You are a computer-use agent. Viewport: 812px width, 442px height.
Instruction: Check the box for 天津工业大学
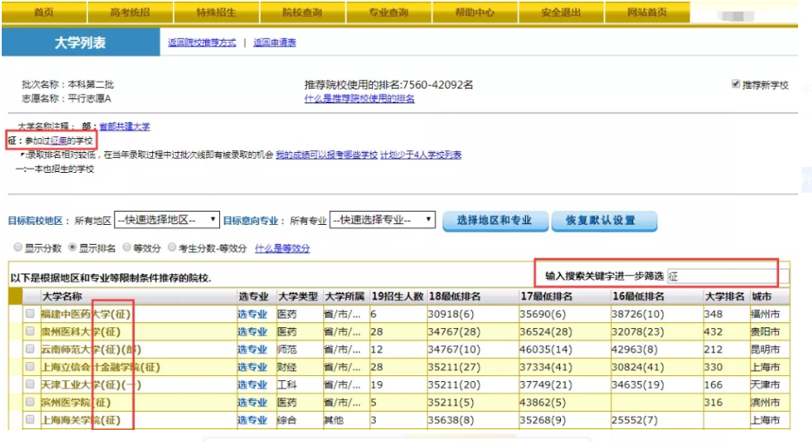(30, 384)
